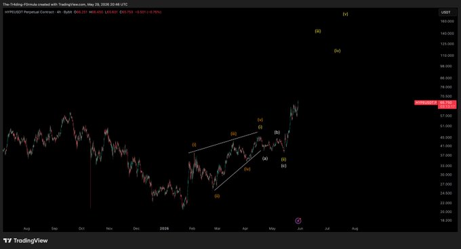This screenshot has width=461, height=249.
Task: Select the lower white wedge trend line
Action: coord(237,170)
